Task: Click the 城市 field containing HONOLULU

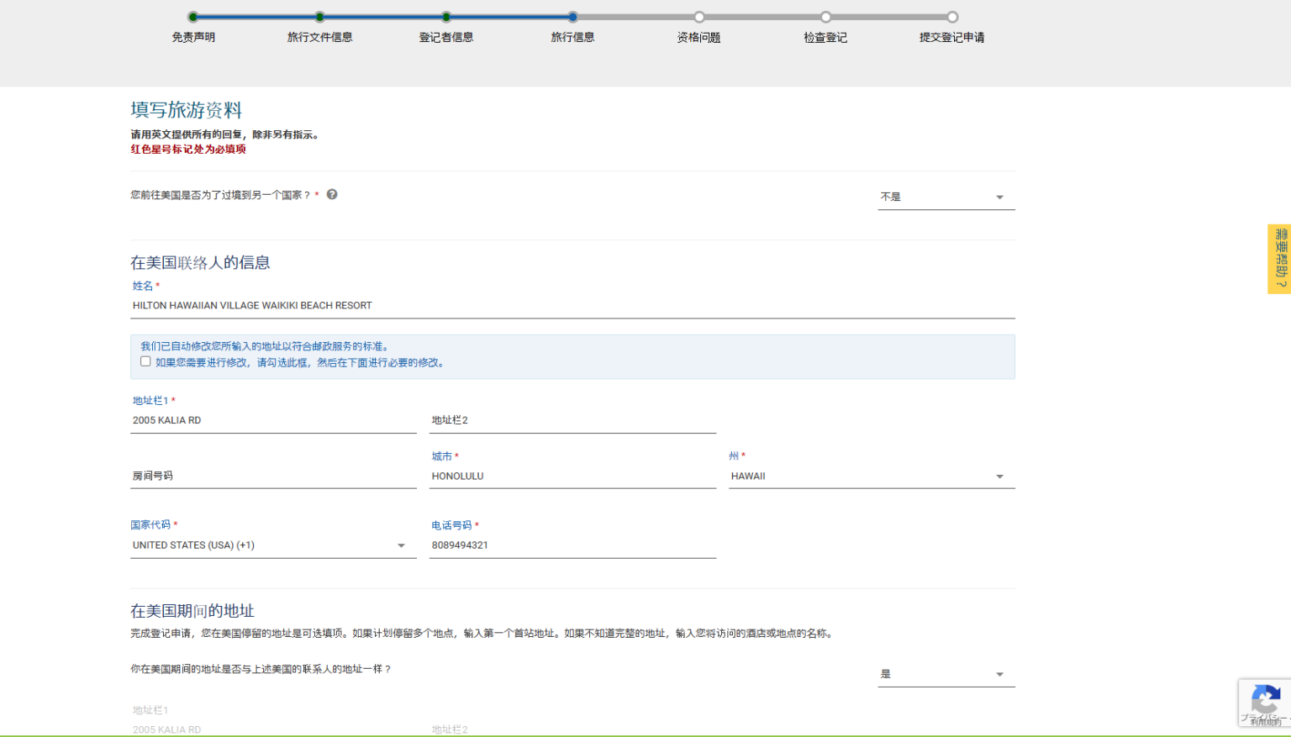Action: point(572,476)
